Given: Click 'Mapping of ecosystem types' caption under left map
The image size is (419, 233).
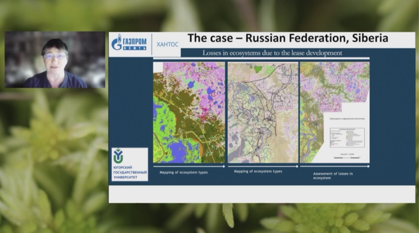Looking at the screenshot, I should coord(184,172).
